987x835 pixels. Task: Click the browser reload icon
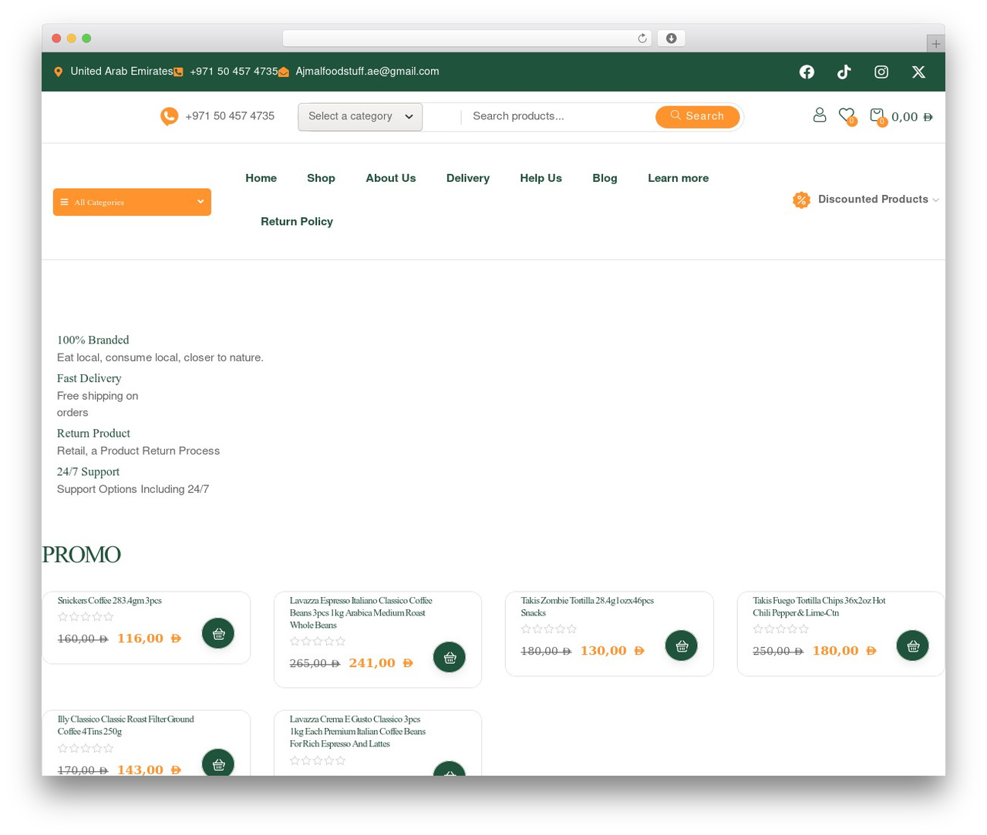pos(642,39)
